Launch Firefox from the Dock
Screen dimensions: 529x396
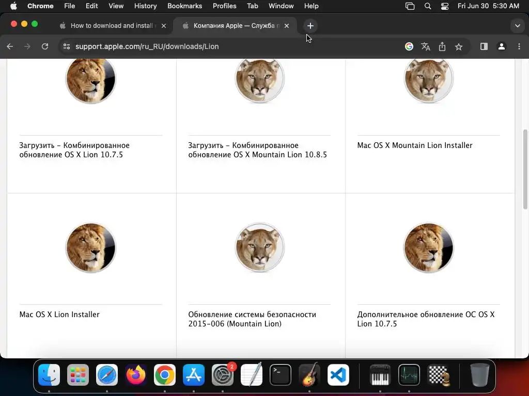(x=136, y=375)
